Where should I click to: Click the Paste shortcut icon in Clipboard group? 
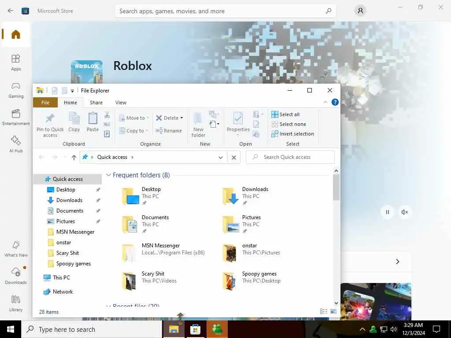(107, 134)
